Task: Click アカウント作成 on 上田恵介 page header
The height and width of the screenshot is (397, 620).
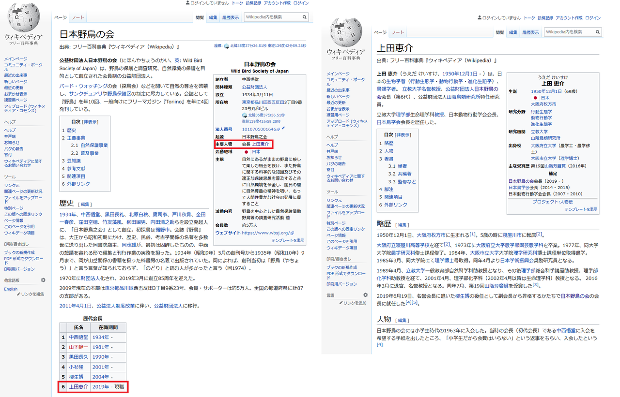Action: pyautogui.click(x=569, y=18)
